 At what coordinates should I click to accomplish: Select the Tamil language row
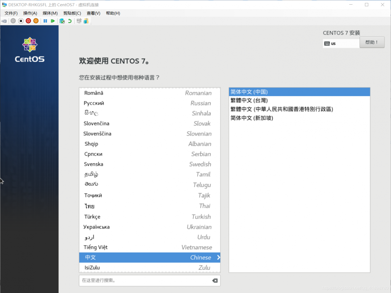point(150,174)
